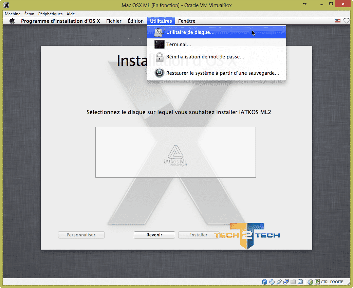Open VirtualBox Périphériques menu
Screen dimensions: 353x288
50,14
